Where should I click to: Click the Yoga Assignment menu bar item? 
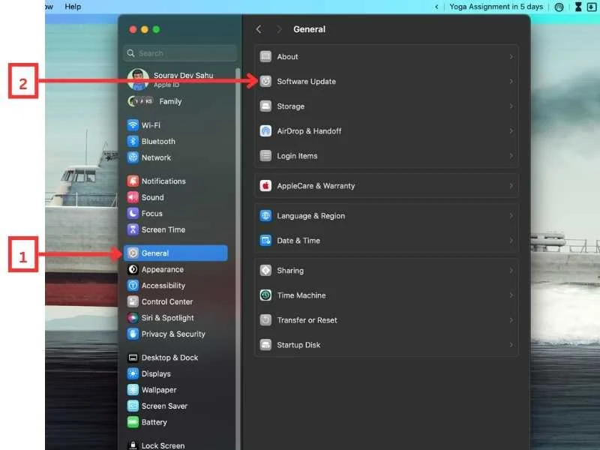click(495, 7)
